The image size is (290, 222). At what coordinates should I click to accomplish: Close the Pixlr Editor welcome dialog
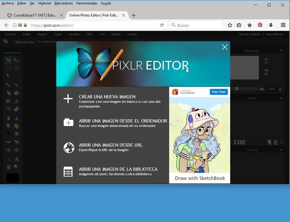pos(225,47)
